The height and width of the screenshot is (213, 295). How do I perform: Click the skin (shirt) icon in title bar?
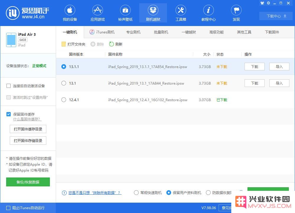[262, 3]
